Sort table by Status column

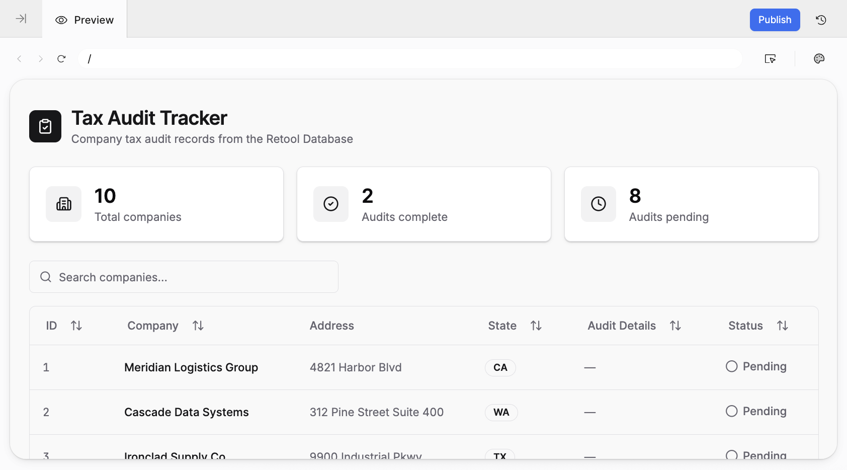pyautogui.click(x=783, y=326)
